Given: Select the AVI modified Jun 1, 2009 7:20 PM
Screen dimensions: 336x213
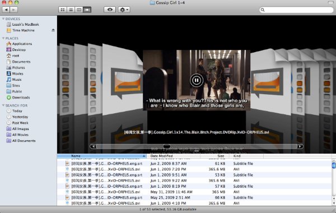Looking at the screenshot, I should tap(194, 169).
